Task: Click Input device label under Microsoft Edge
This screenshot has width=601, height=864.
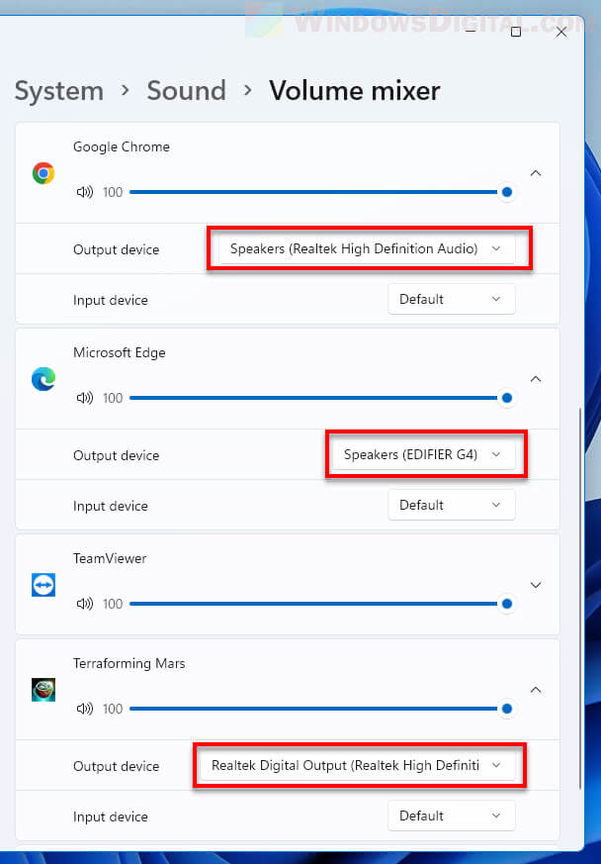Action: 111,506
